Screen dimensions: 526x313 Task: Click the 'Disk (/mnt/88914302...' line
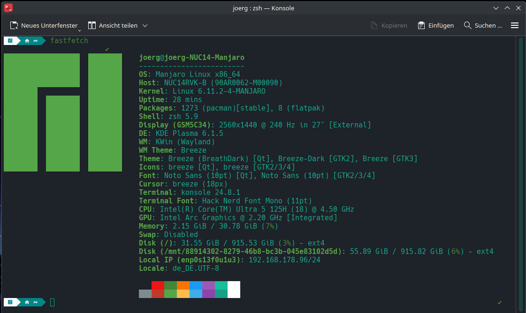(x=316, y=251)
